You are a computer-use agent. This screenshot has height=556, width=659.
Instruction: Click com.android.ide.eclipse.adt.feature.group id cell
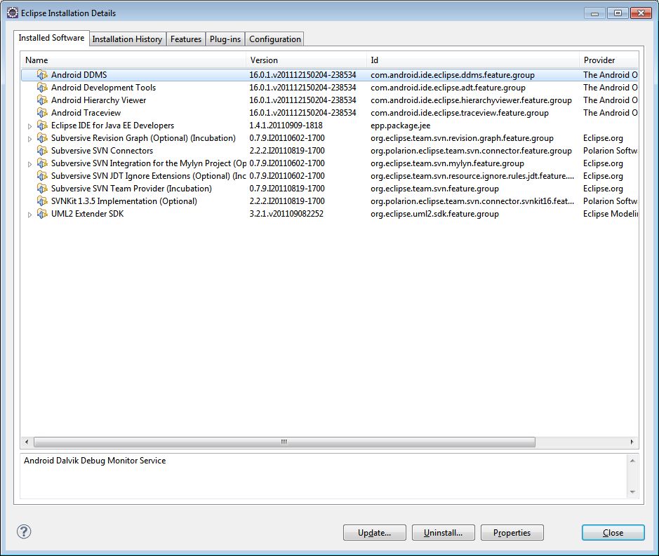click(x=448, y=88)
